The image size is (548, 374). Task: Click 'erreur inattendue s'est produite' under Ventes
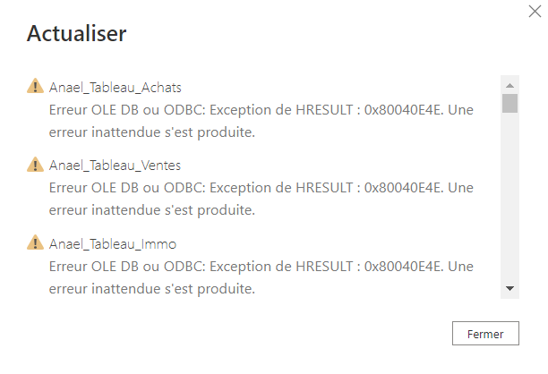pyautogui.click(x=152, y=210)
